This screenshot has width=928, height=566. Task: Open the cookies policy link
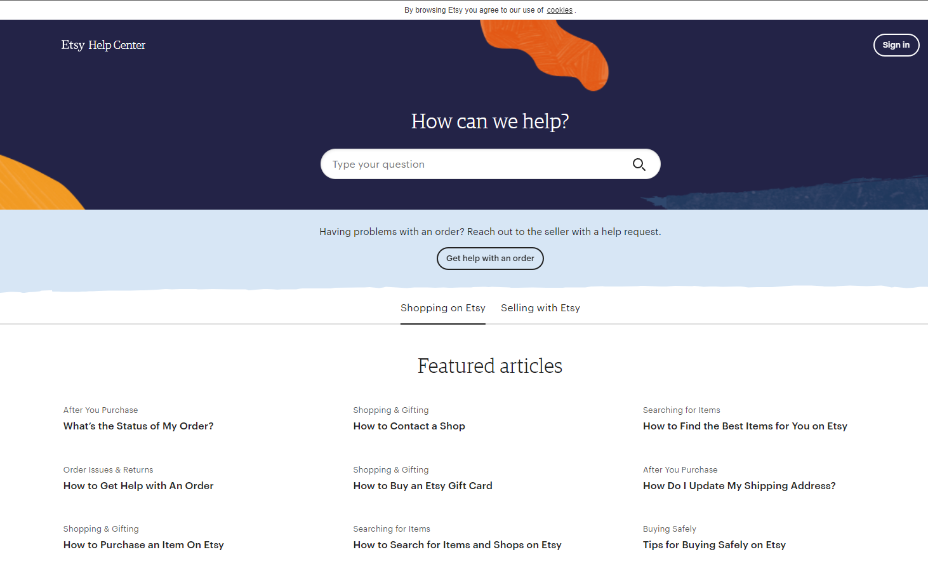(x=559, y=10)
